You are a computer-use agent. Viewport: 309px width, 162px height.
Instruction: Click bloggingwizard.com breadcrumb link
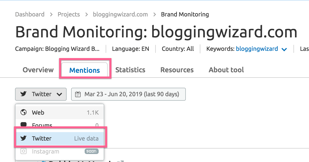[120, 14]
